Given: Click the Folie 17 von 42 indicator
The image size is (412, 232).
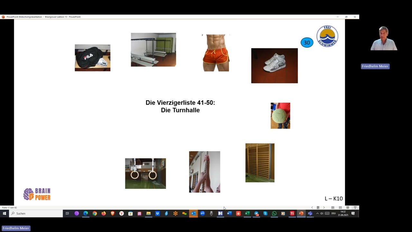Looking at the screenshot, I should coord(9,208).
